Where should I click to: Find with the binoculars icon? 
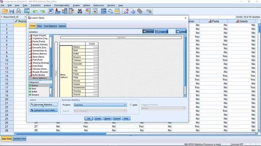pyautogui.click(x=80, y=11)
